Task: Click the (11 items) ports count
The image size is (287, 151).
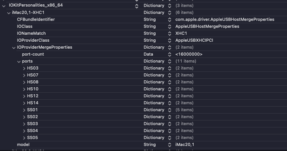Action: (186, 61)
